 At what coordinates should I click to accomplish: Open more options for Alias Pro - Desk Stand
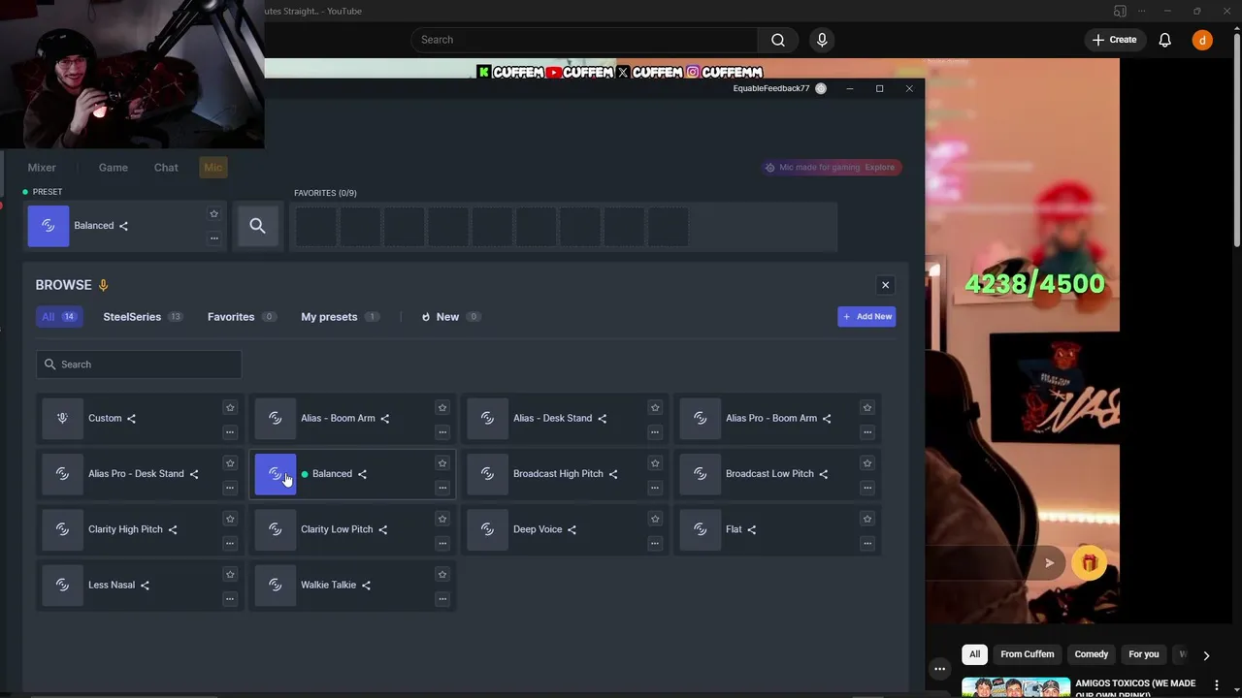pos(230,488)
